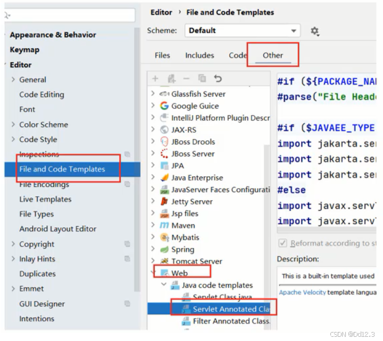This screenshot has height=341, width=383.
Task: Switch to the Code tab
Action: tap(238, 55)
